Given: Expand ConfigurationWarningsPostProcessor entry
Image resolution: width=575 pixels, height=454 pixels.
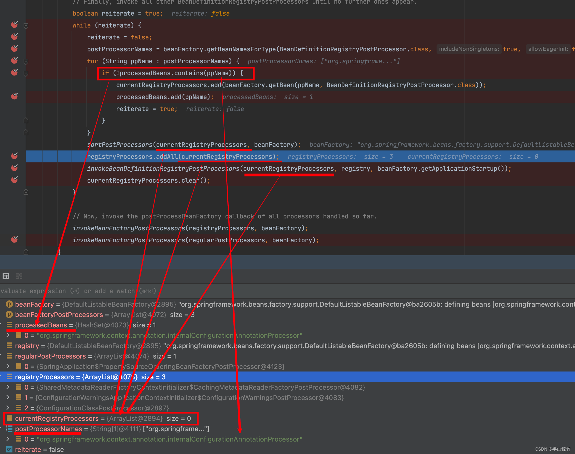Looking at the screenshot, I should (8, 397).
